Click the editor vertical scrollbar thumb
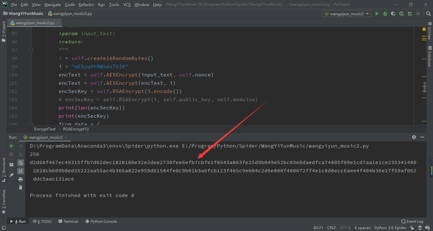Viewport: 433px width, 231px height. (x=425, y=87)
